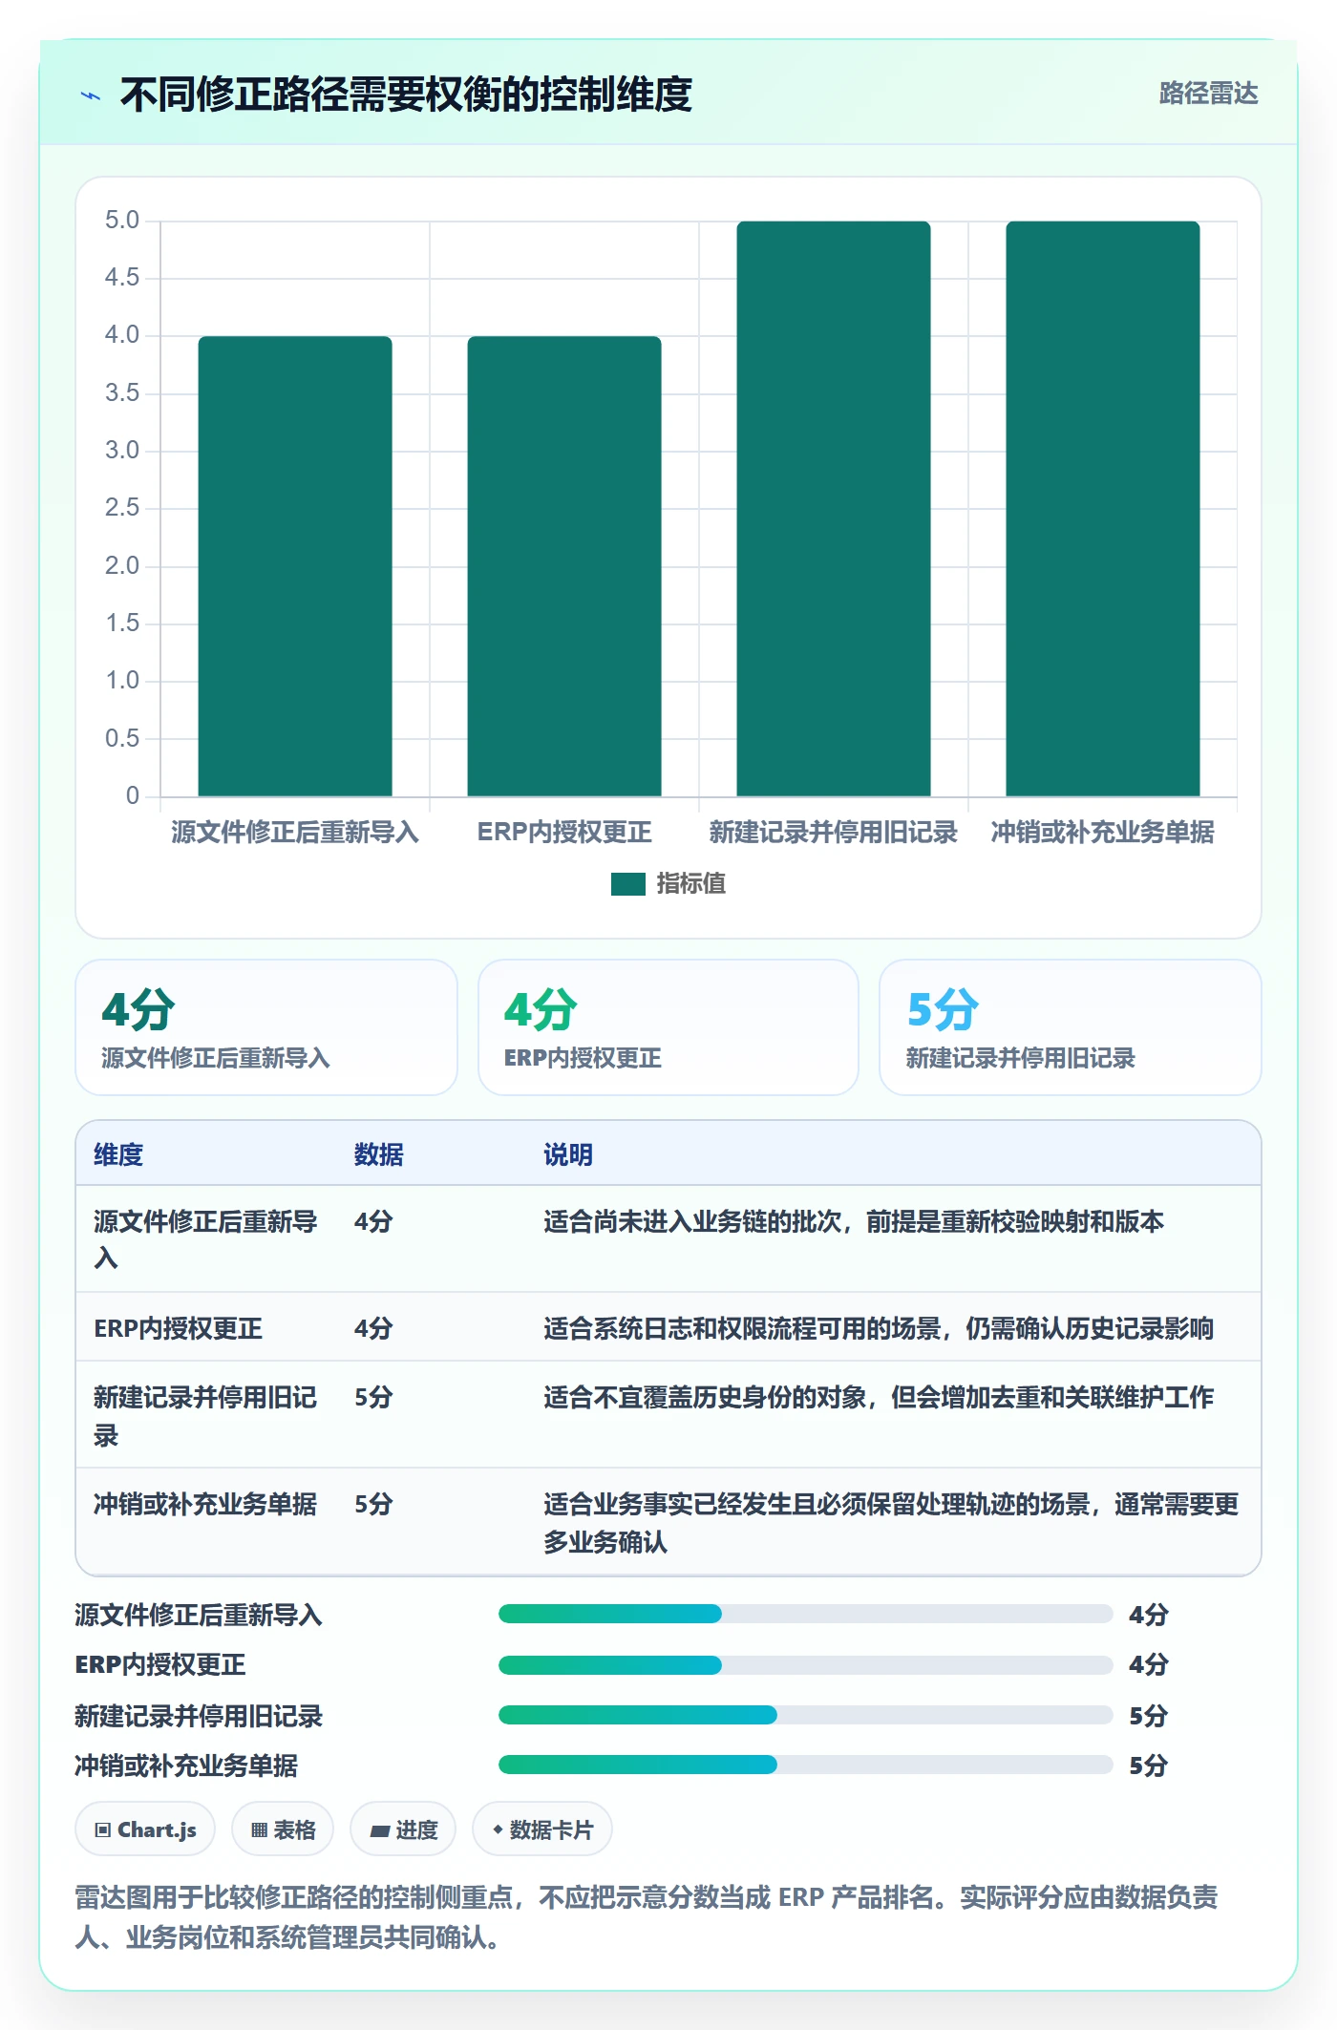Select table cell 新建记录并停用旧记录
This screenshot has height=2030, width=1337.
pyautogui.click(x=206, y=1416)
